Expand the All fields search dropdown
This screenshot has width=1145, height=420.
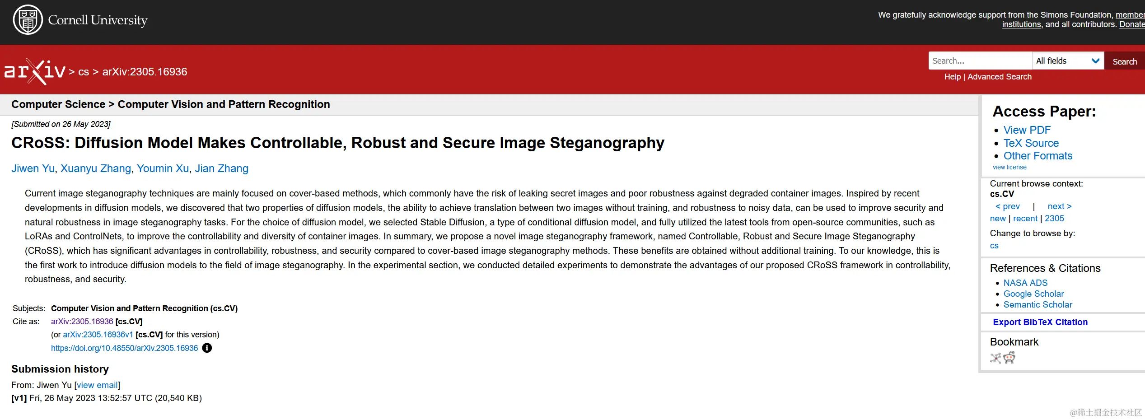tap(1068, 61)
